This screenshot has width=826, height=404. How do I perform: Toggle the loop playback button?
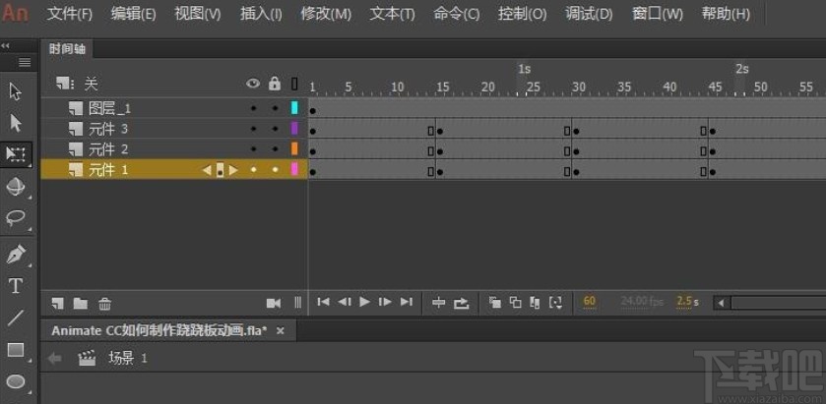point(461,303)
